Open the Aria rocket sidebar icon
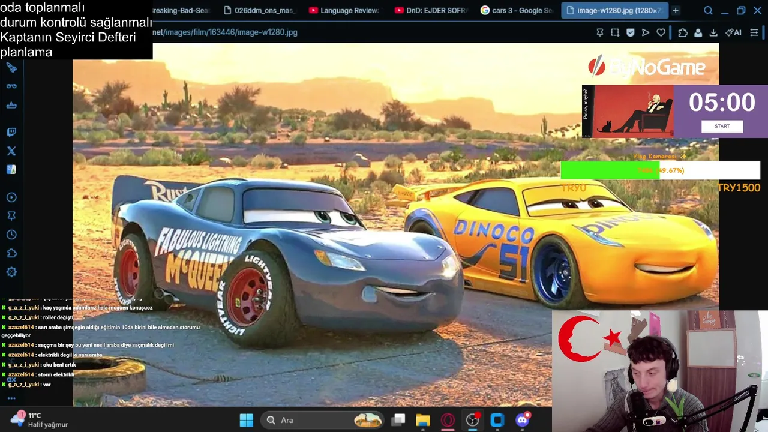 [11, 68]
